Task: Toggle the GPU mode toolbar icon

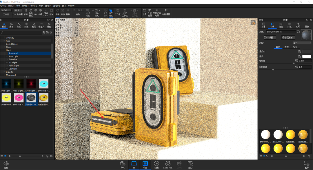Action: click(x=35, y=11)
